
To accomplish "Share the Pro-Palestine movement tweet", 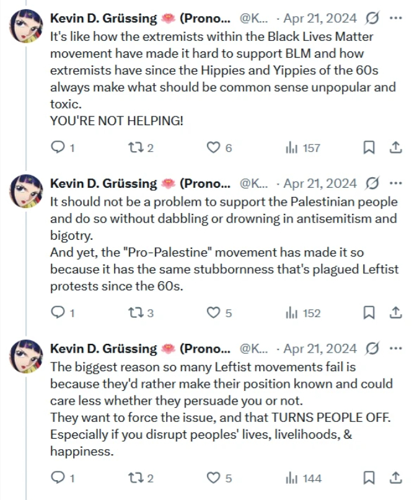I will click(x=395, y=313).
